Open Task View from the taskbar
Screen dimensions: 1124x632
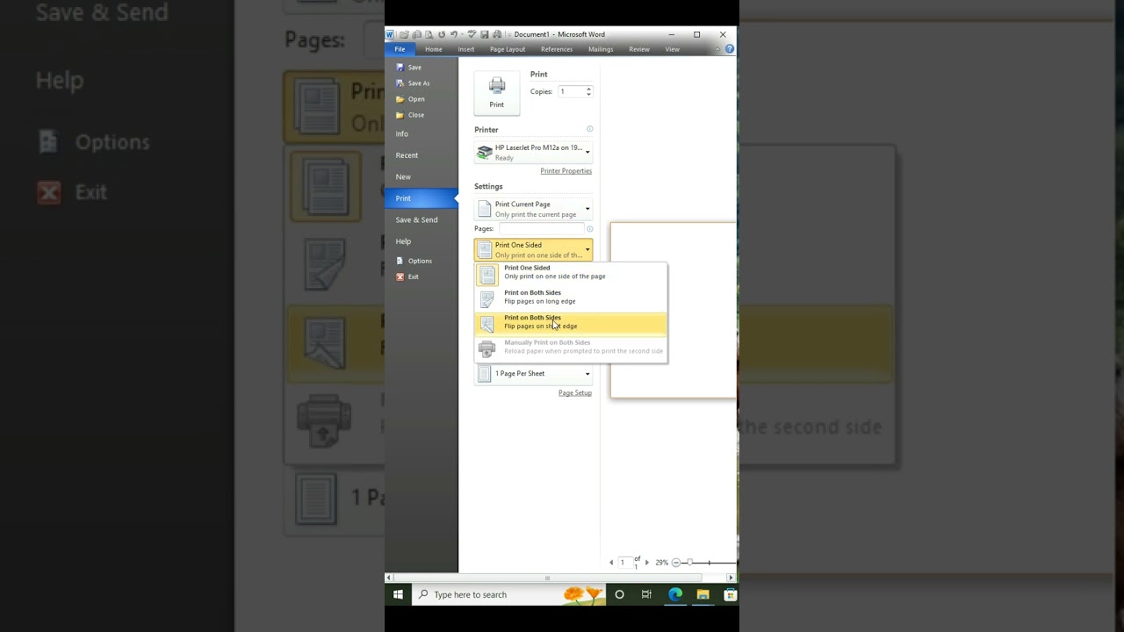[646, 594]
